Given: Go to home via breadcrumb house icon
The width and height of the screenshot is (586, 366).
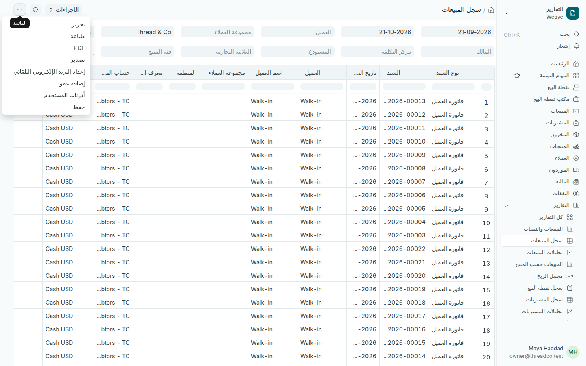Looking at the screenshot, I should tap(491, 10).
